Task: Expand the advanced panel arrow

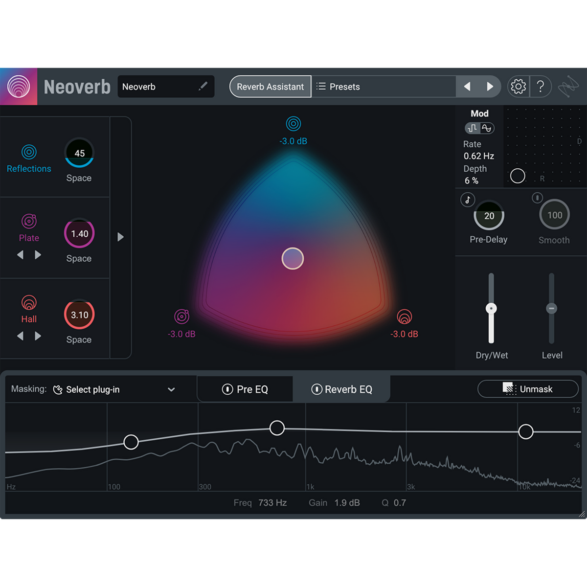Action: pos(120,237)
